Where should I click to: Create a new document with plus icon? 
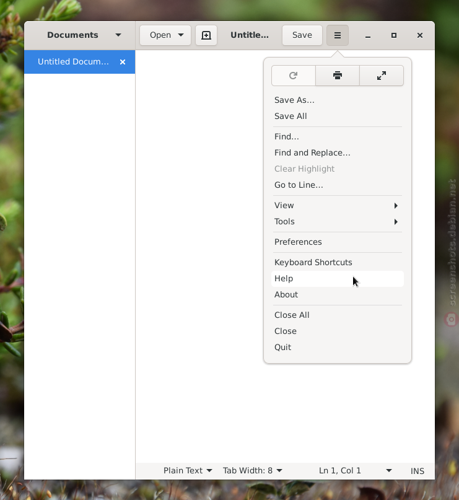206,35
